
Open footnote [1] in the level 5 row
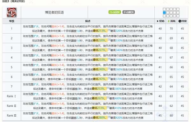109,68
